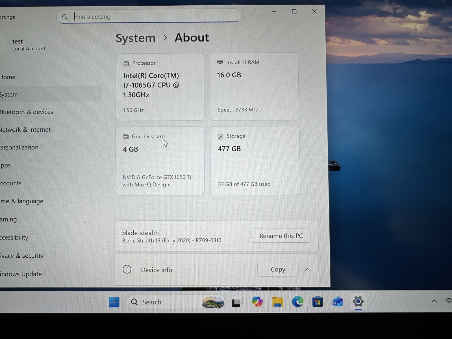Collapse the Device info section
This screenshot has height=339, width=452.
(308, 270)
